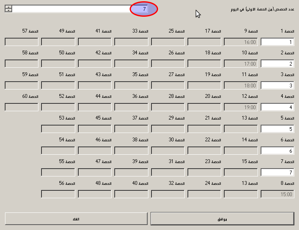Click the spinner down arrow for periods count
299x230 pixels.
pos(8,10)
